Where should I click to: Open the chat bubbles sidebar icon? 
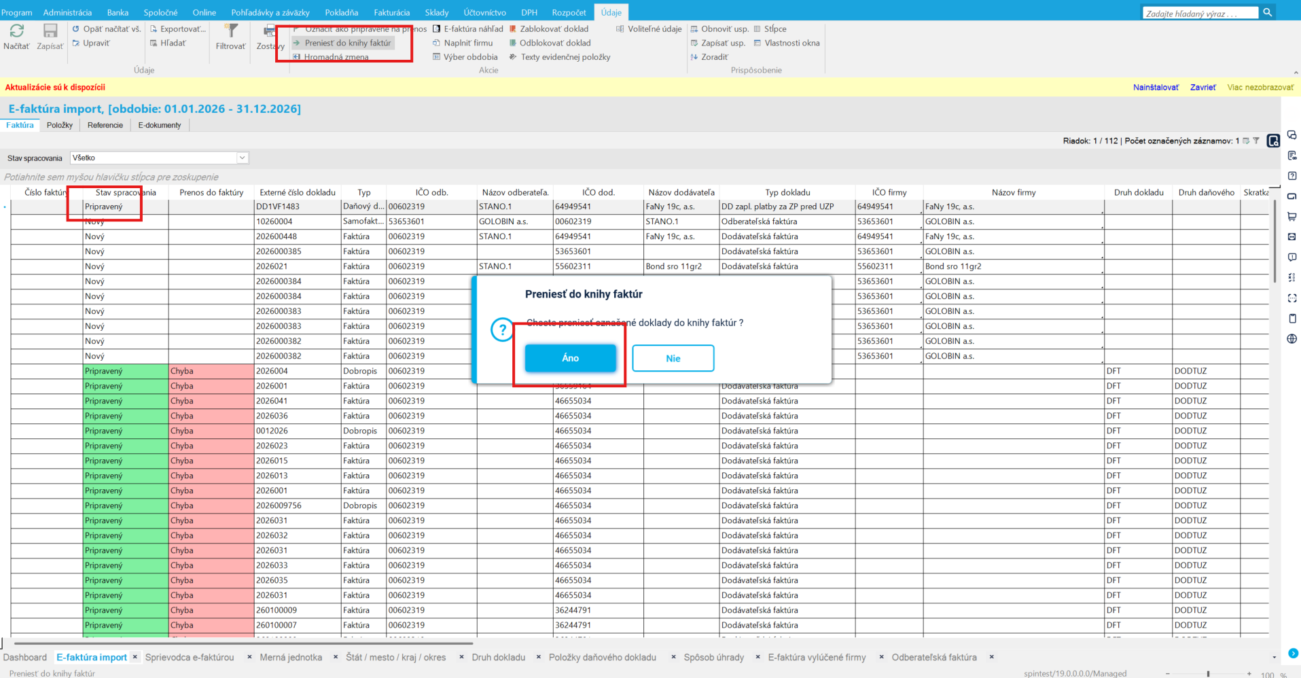coord(1292,135)
